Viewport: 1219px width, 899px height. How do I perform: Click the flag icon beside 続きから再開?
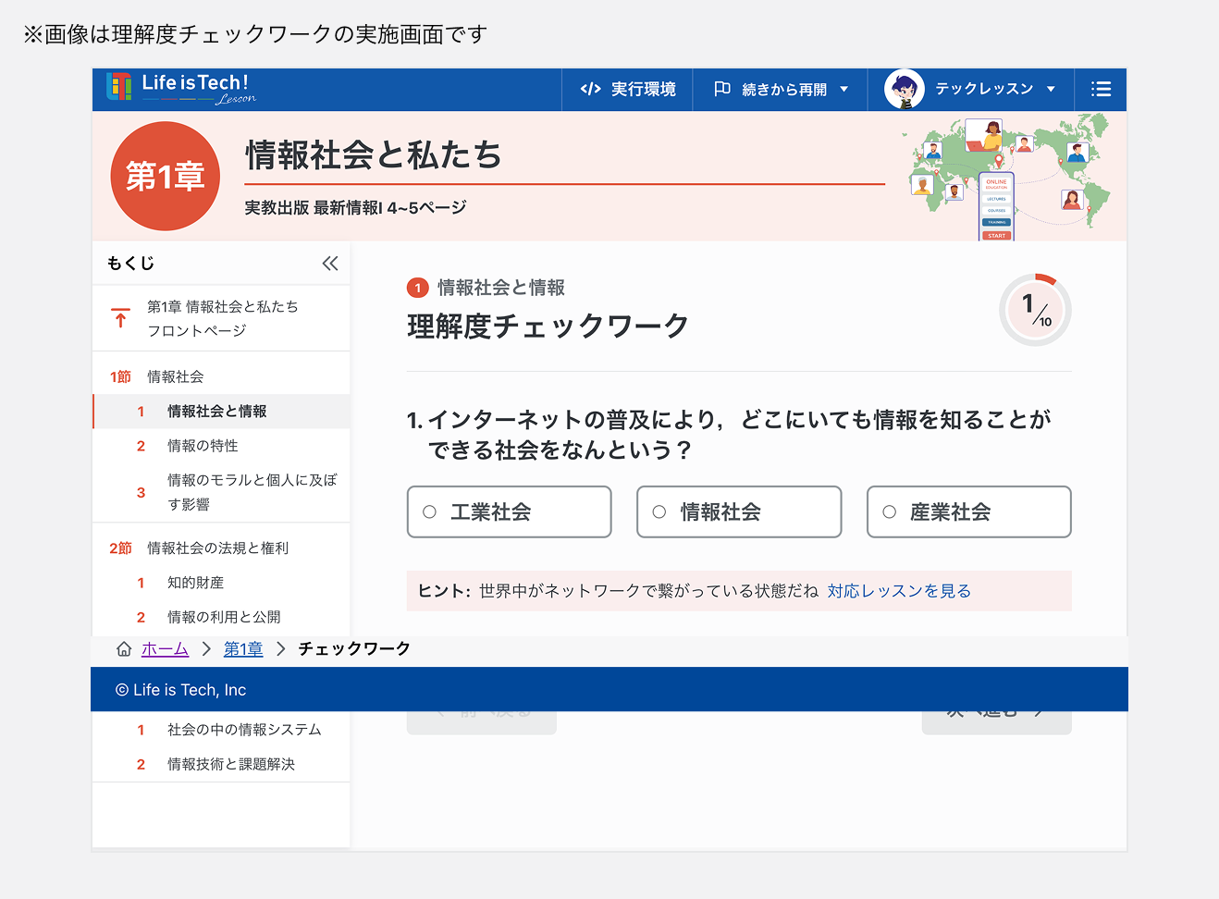pyautogui.click(x=722, y=89)
